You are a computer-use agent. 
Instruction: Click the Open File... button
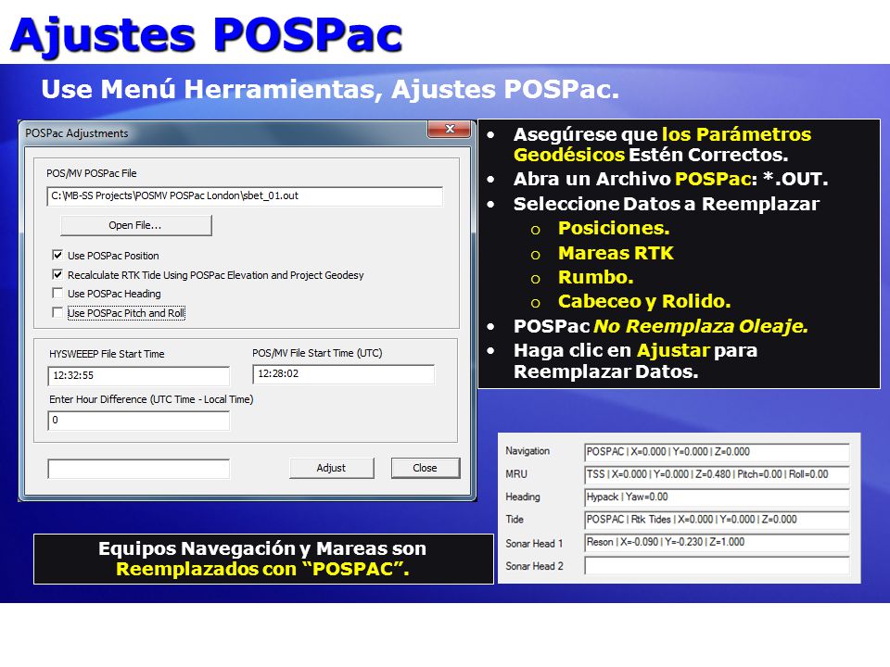(135, 225)
